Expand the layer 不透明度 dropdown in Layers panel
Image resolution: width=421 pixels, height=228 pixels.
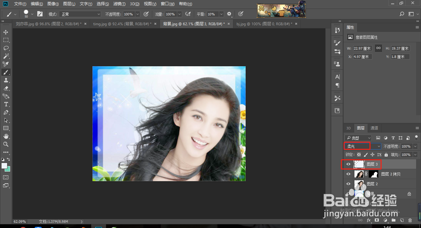(x=415, y=146)
